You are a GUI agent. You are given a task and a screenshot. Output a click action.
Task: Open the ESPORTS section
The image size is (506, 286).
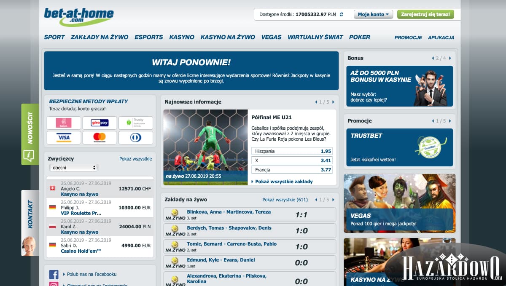[148, 37]
